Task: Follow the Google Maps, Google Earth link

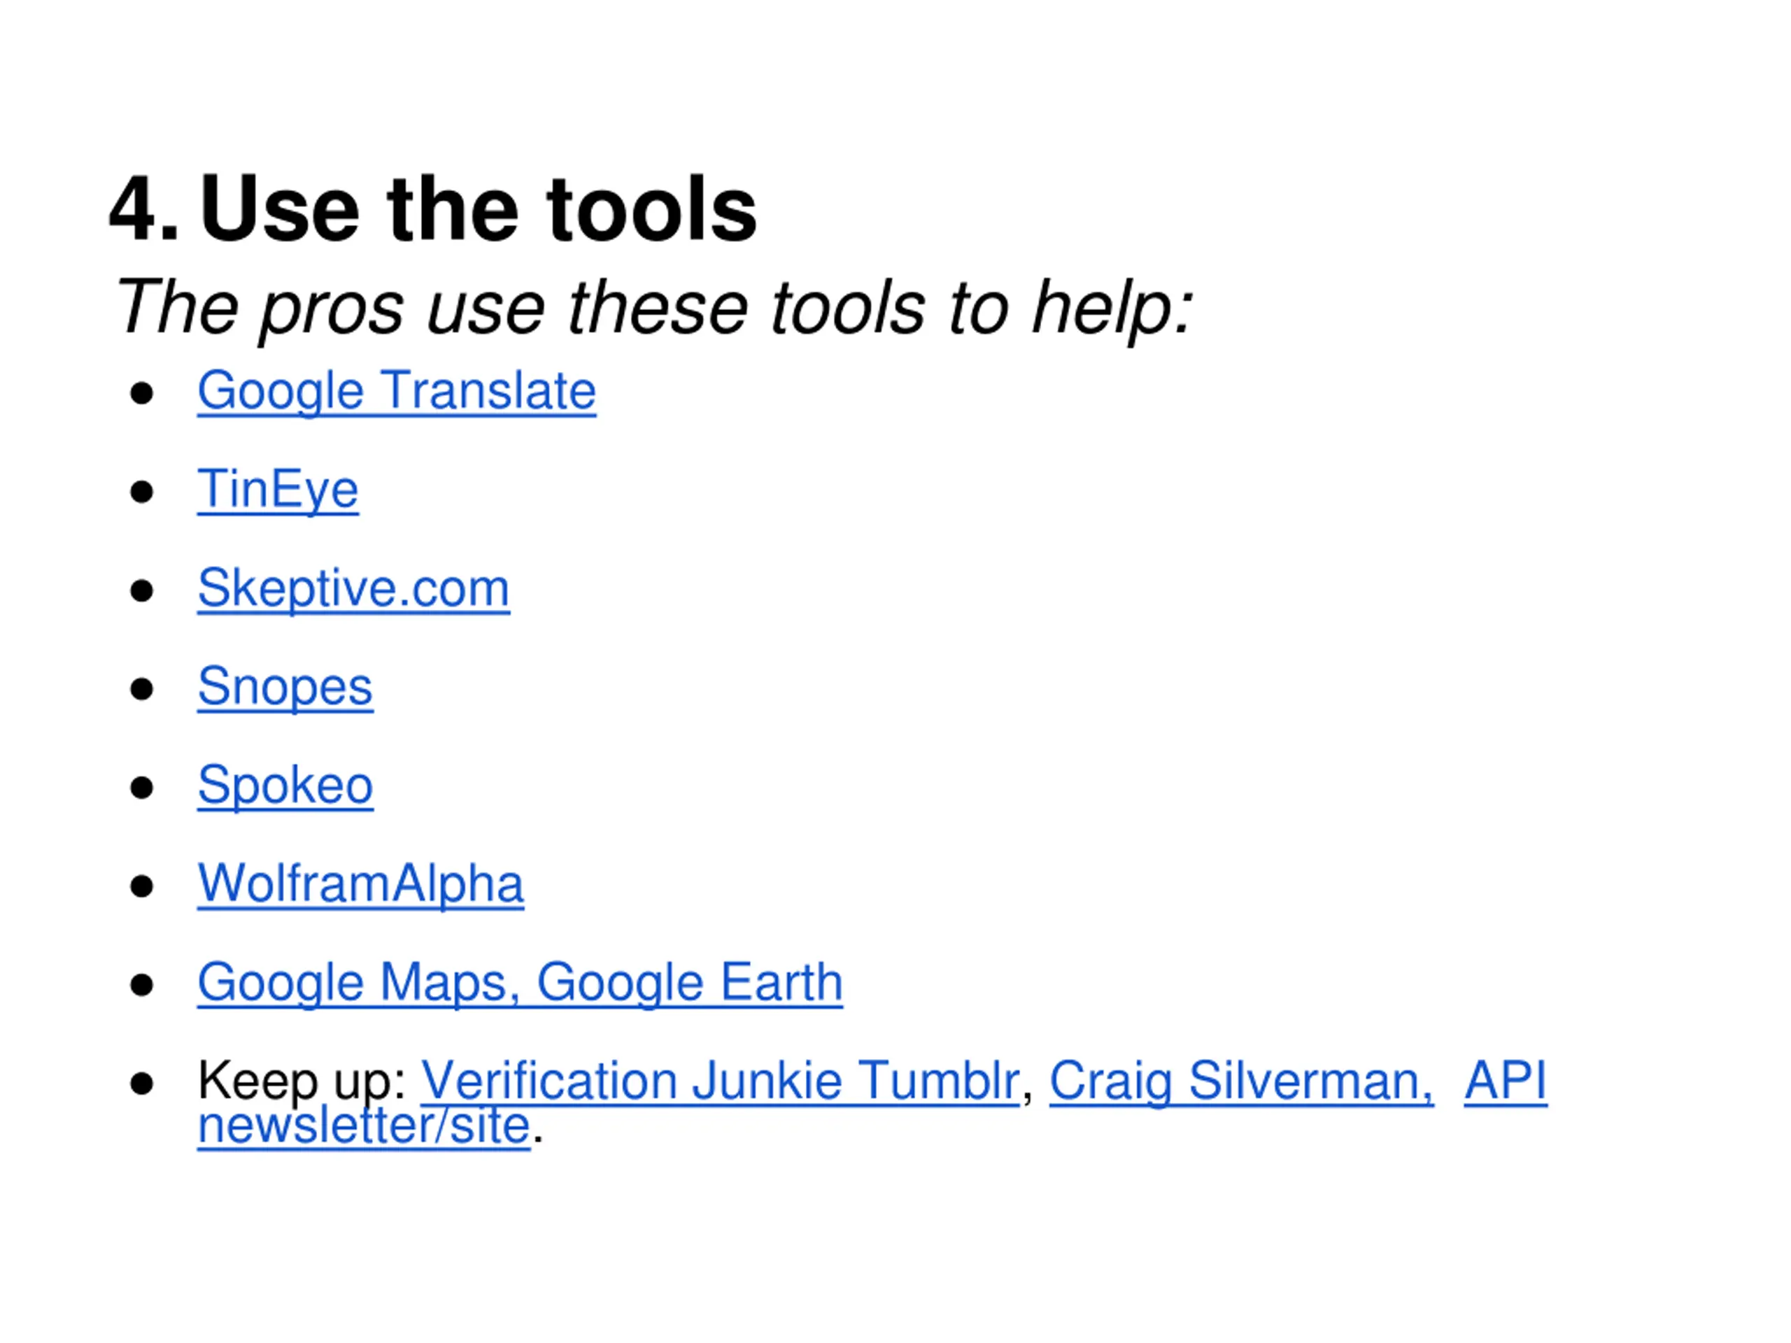Action: pyautogui.click(x=521, y=984)
